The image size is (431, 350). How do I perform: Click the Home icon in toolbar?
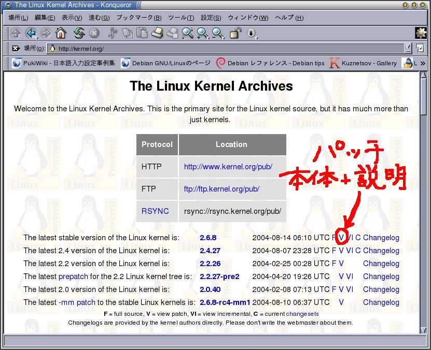pyautogui.click(x=61, y=34)
